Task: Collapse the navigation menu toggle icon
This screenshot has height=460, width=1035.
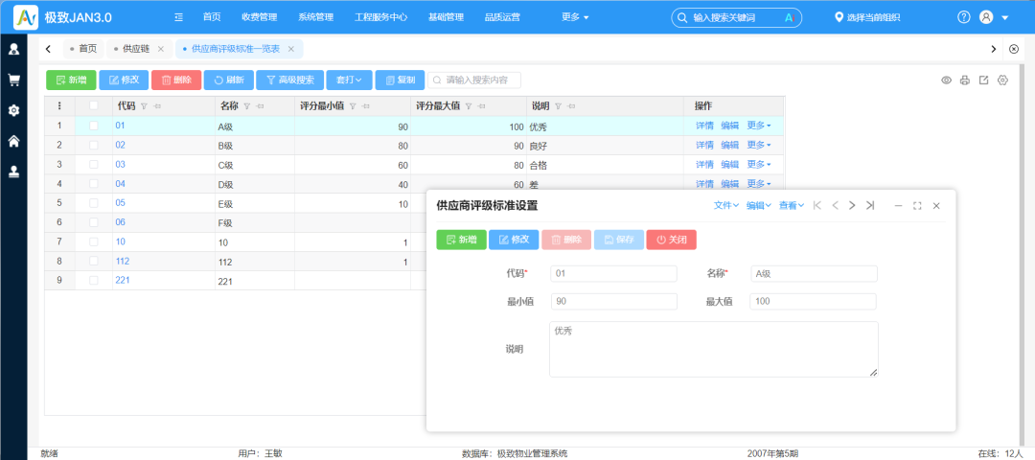Action: (179, 17)
